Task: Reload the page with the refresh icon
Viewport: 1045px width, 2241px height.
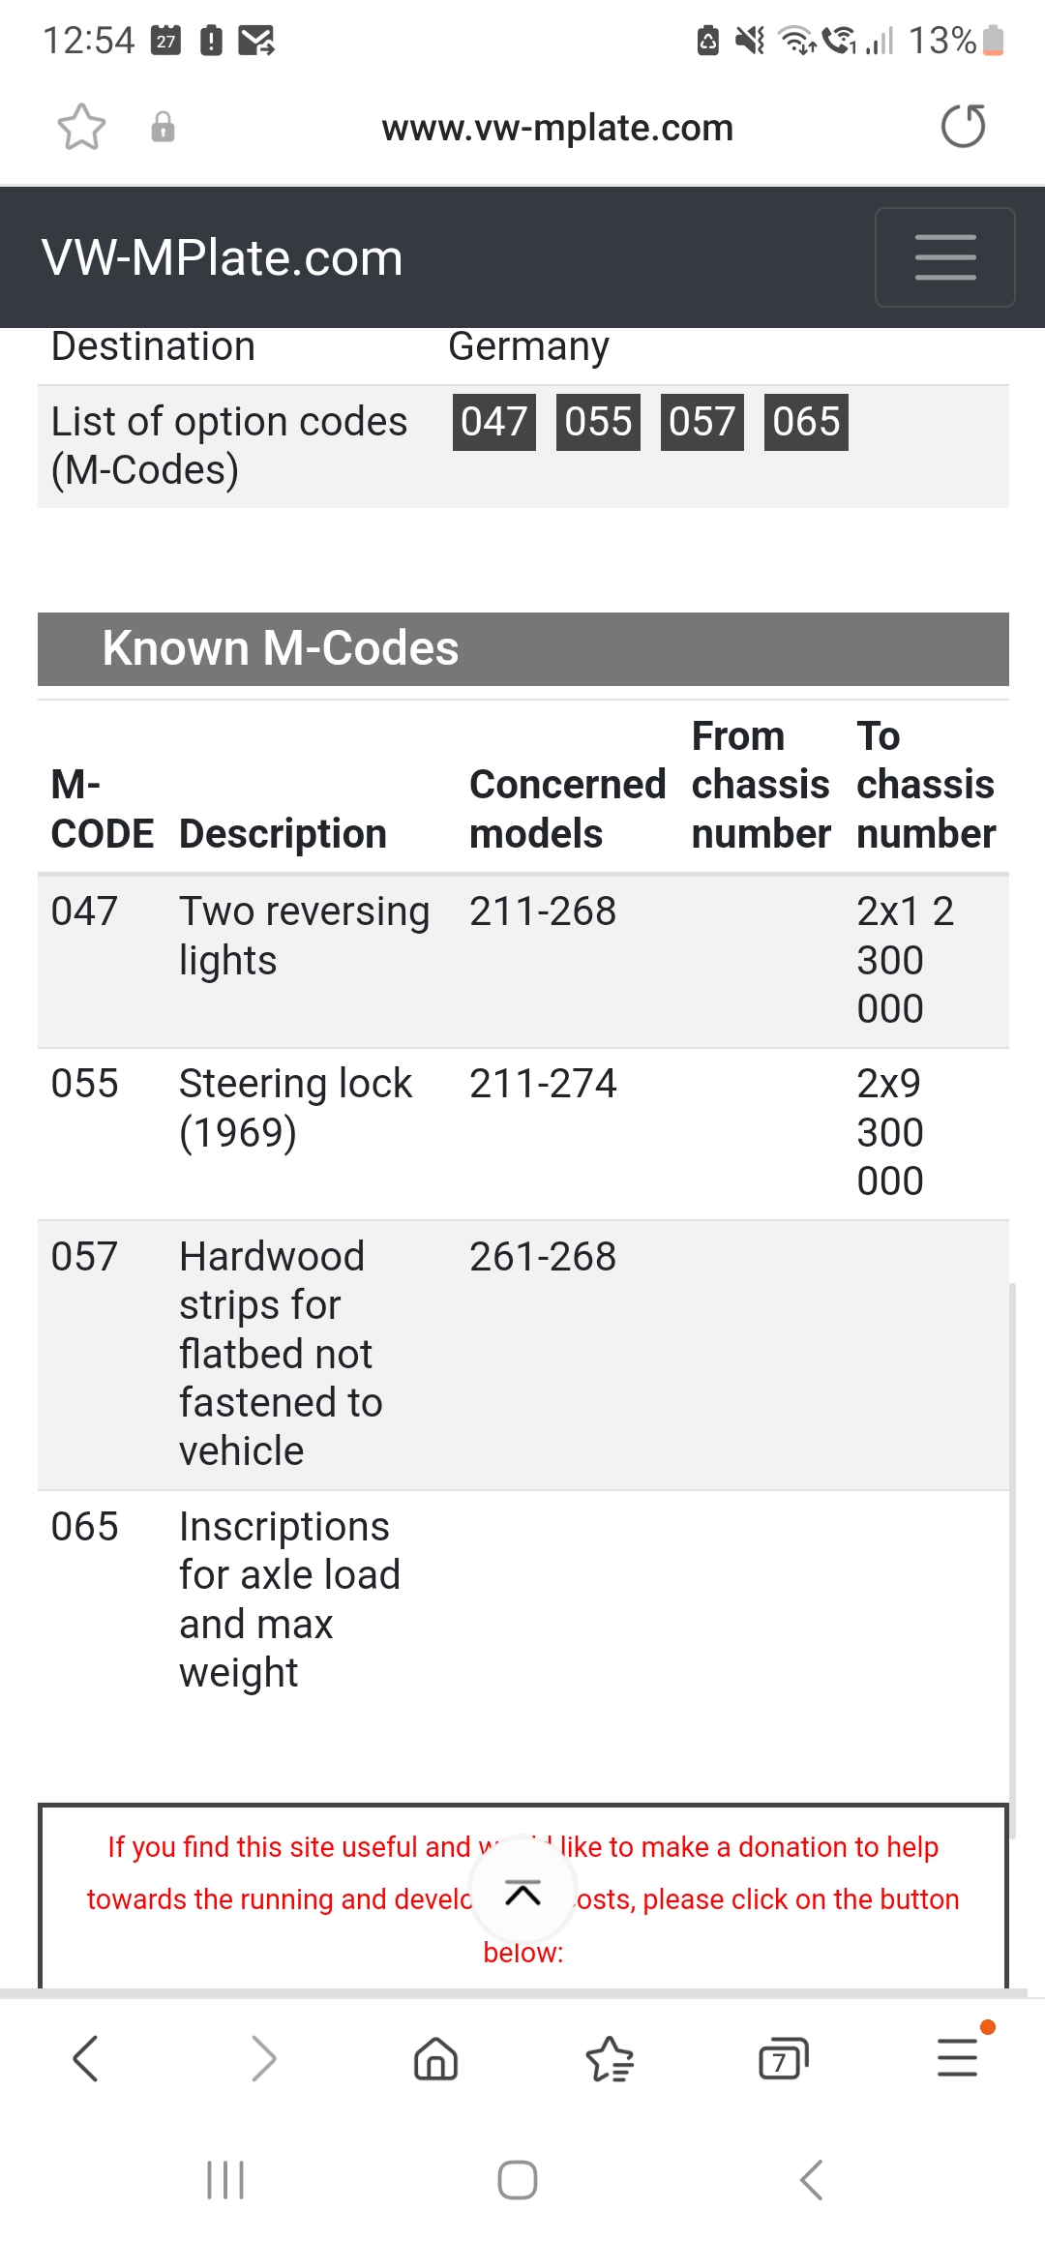Action: [963, 127]
